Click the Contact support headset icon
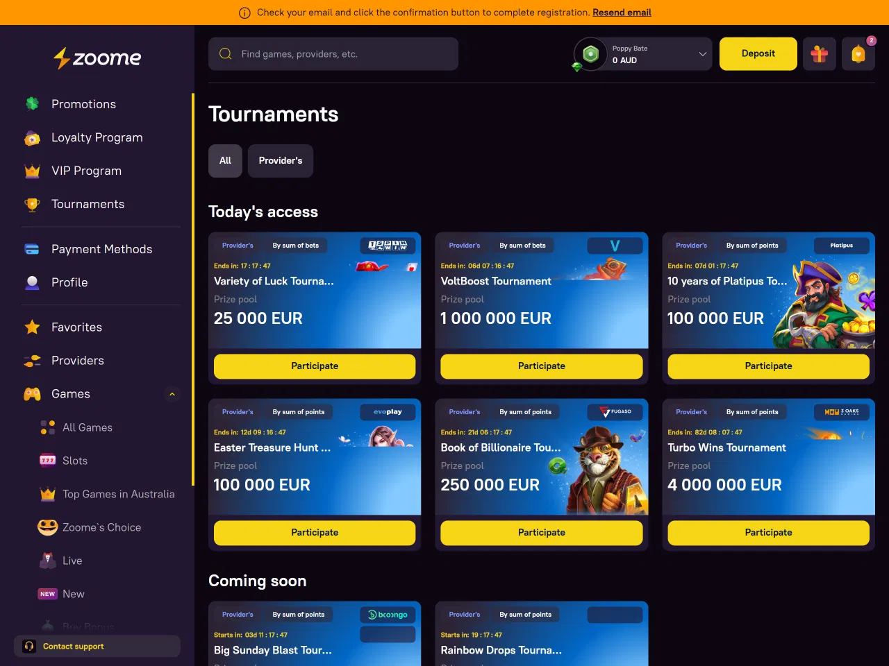Image resolution: width=889 pixels, height=666 pixels. tap(29, 646)
